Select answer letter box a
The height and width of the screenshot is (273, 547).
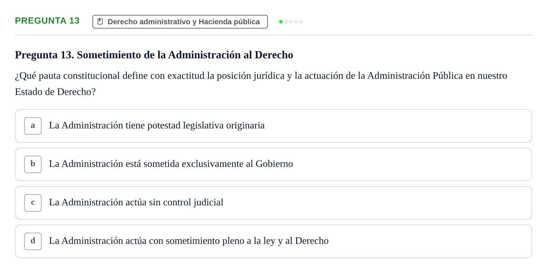(33, 126)
